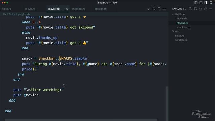The width and height of the screenshot is (215, 121).
Task: Expand the test folder
Action: coord(173,31)
